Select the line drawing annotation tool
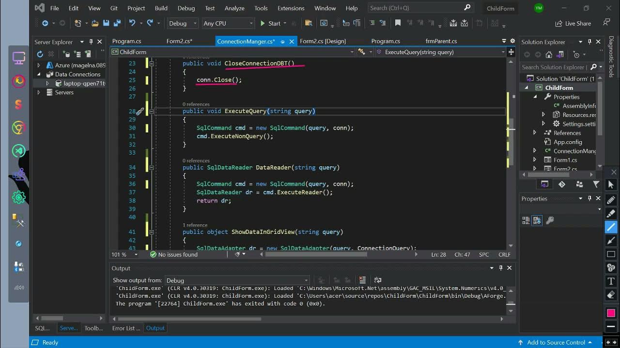Image resolution: width=620 pixels, height=348 pixels. (611, 227)
